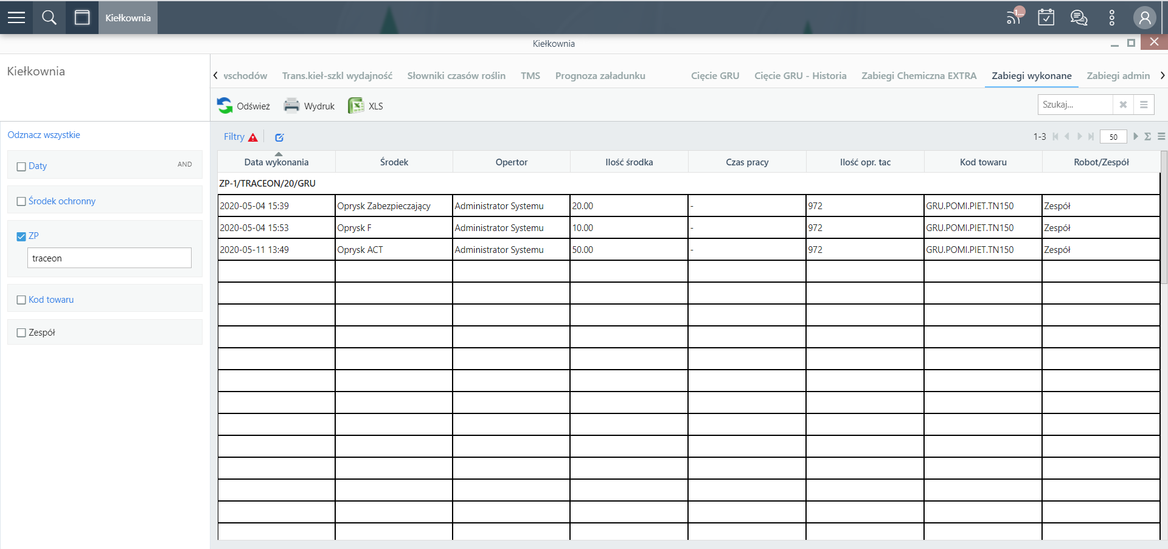Click the page size field showing 50
Screen dimensions: 1168x549
click(x=1113, y=137)
